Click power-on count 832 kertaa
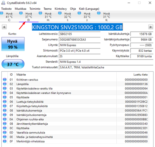This screenshot has height=147, width=155. click(142, 51)
